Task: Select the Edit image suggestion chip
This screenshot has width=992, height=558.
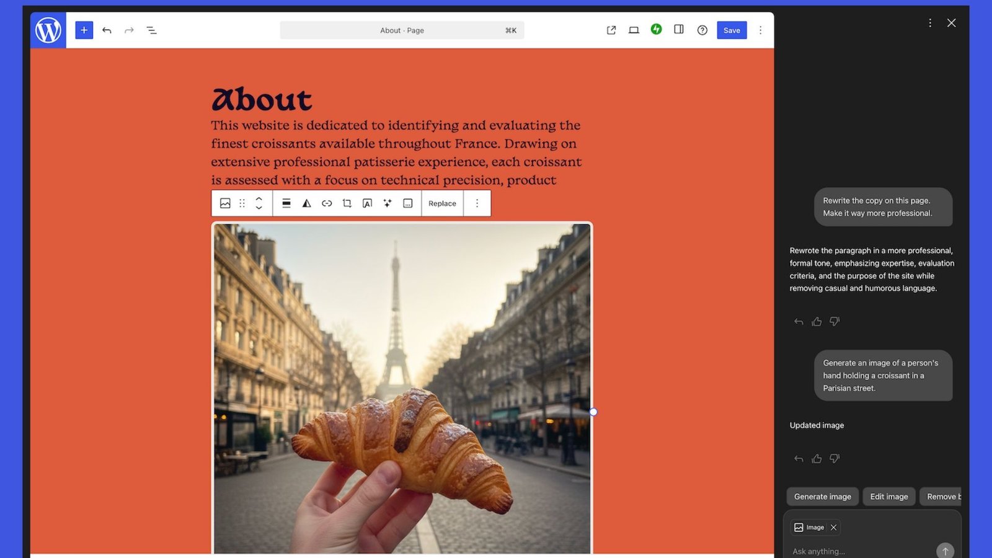Action: 888,497
